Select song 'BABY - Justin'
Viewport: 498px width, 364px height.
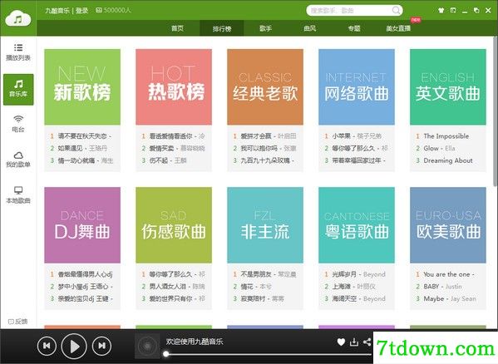coord(442,287)
